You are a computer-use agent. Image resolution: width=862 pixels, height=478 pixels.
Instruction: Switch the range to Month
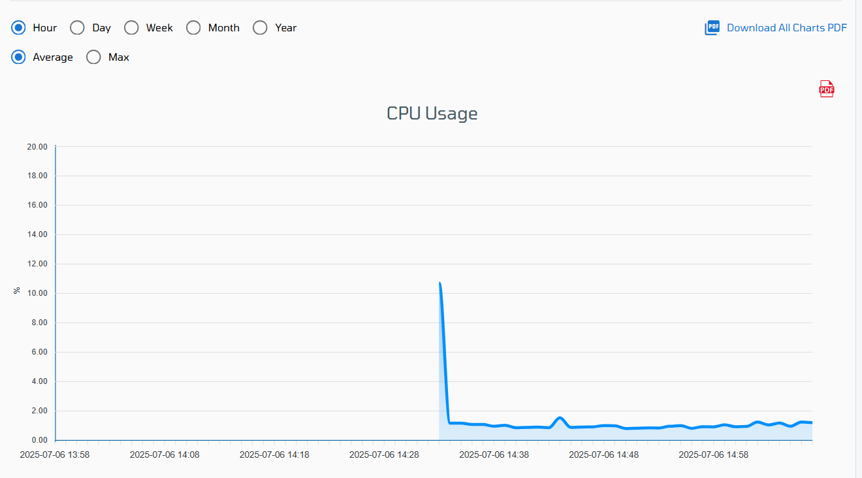193,27
